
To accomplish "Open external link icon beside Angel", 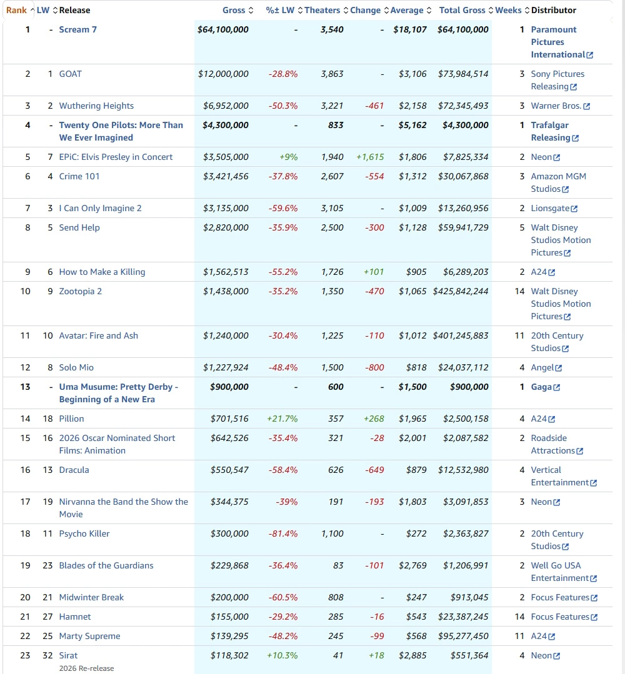I will click(558, 368).
